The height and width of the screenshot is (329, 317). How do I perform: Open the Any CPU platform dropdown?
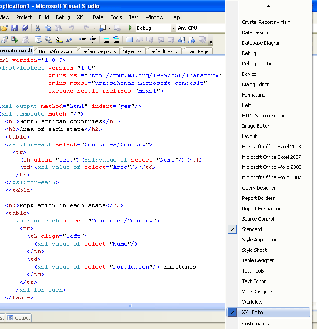[x=198, y=28]
